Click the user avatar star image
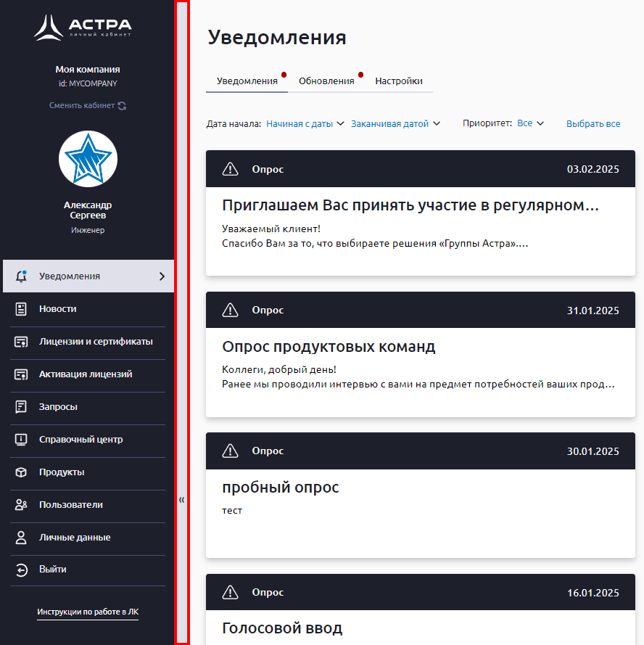The height and width of the screenshot is (645, 644). point(88,160)
